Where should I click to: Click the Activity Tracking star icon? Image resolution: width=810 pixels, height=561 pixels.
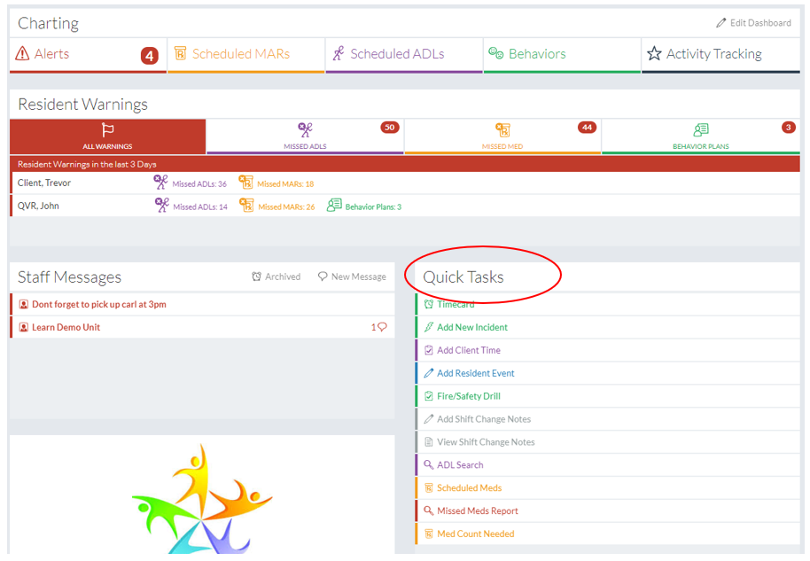tap(654, 54)
